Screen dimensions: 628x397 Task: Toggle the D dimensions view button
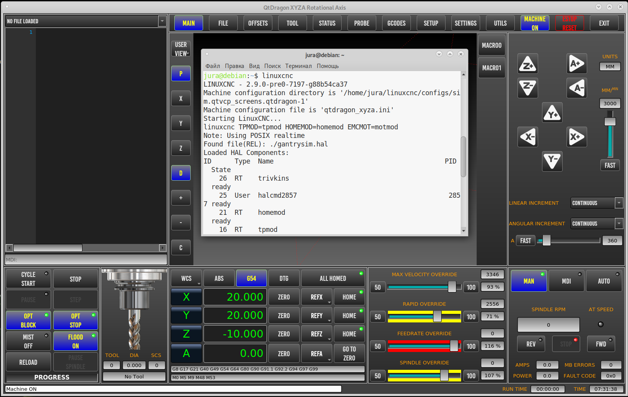point(181,173)
